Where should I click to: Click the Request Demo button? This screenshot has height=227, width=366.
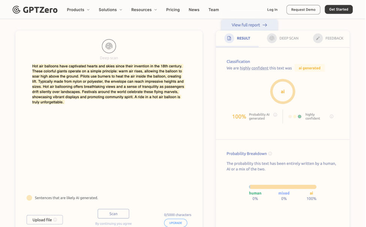click(303, 9)
